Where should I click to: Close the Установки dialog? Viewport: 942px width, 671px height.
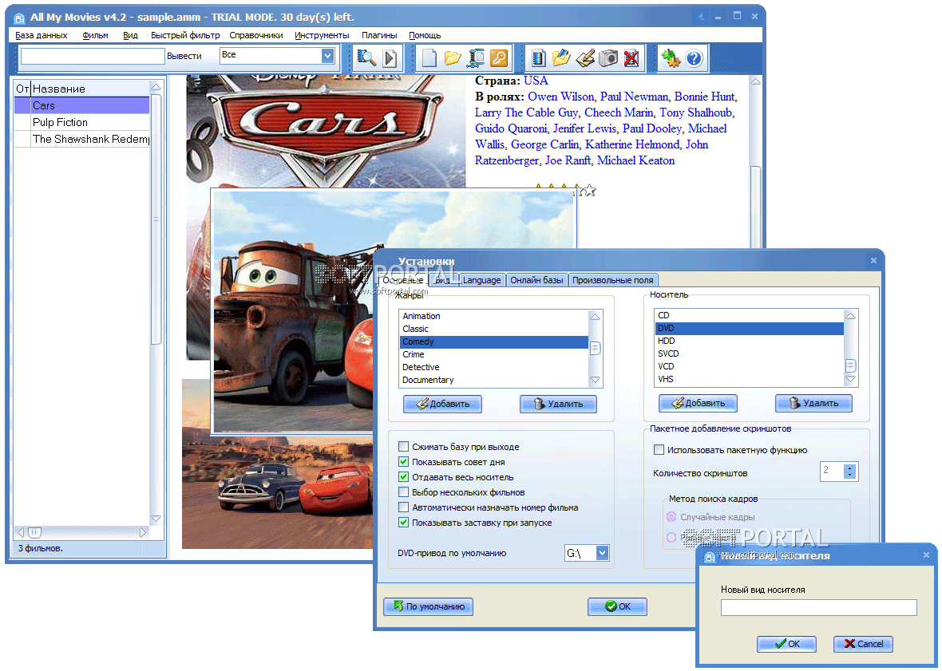pyautogui.click(x=873, y=260)
